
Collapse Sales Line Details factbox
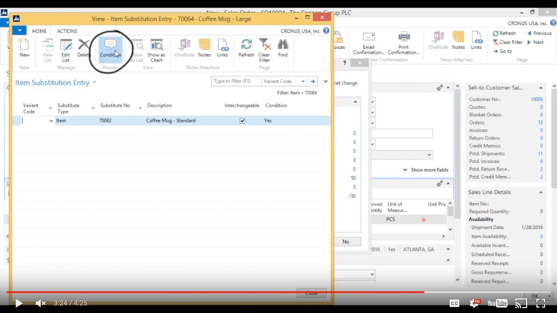[x=541, y=192]
